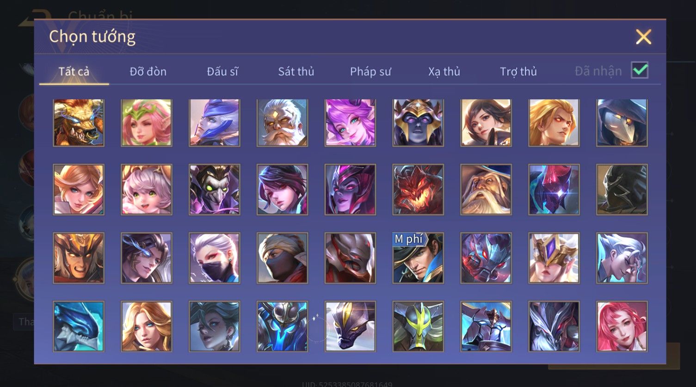
Task: Choose the yellow-green masked armored hero
Action: tap(418, 326)
